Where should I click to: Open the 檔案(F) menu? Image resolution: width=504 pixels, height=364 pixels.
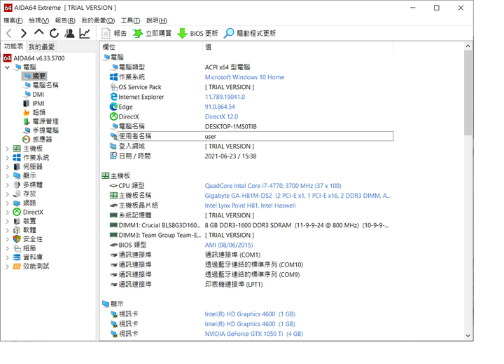13,20
